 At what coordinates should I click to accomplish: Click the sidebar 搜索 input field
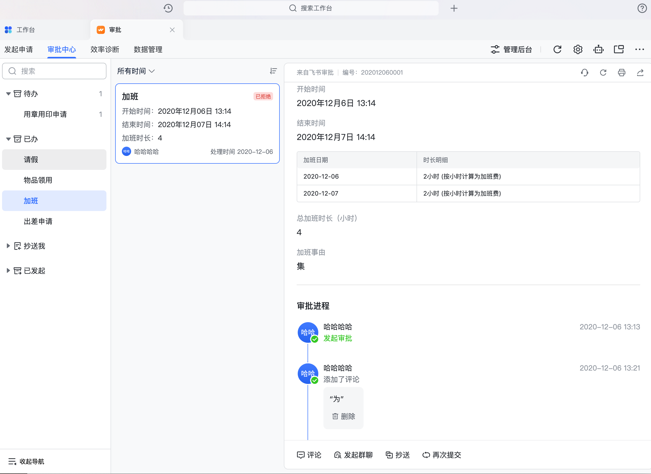coord(54,71)
